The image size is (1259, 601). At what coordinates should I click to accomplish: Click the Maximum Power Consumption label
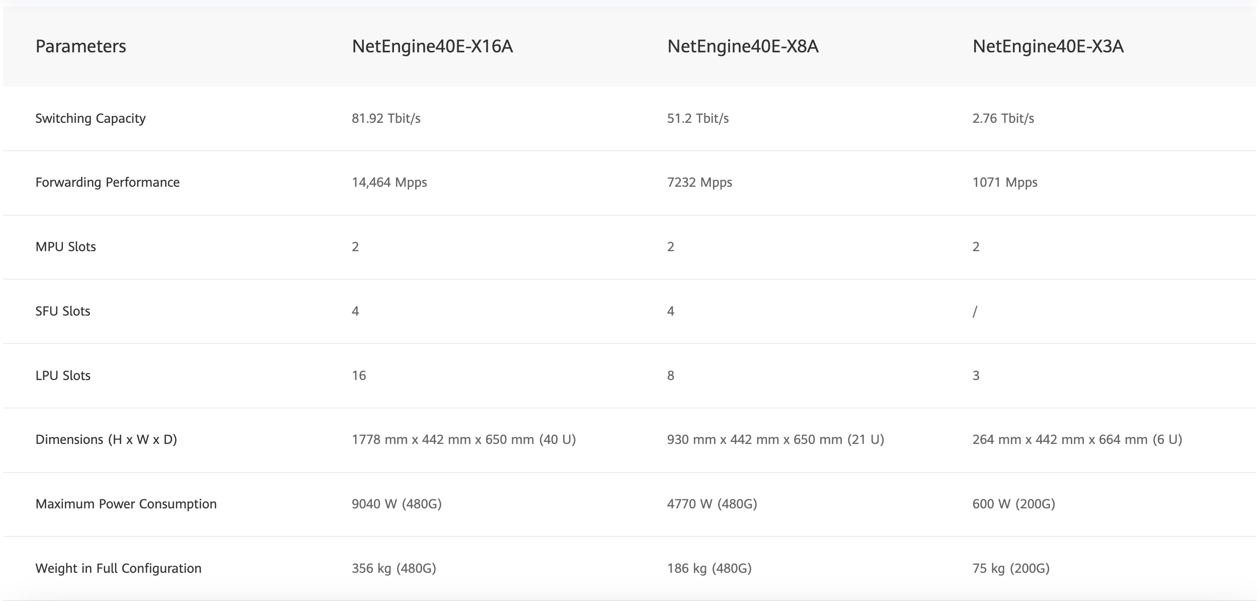pos(126,504)
